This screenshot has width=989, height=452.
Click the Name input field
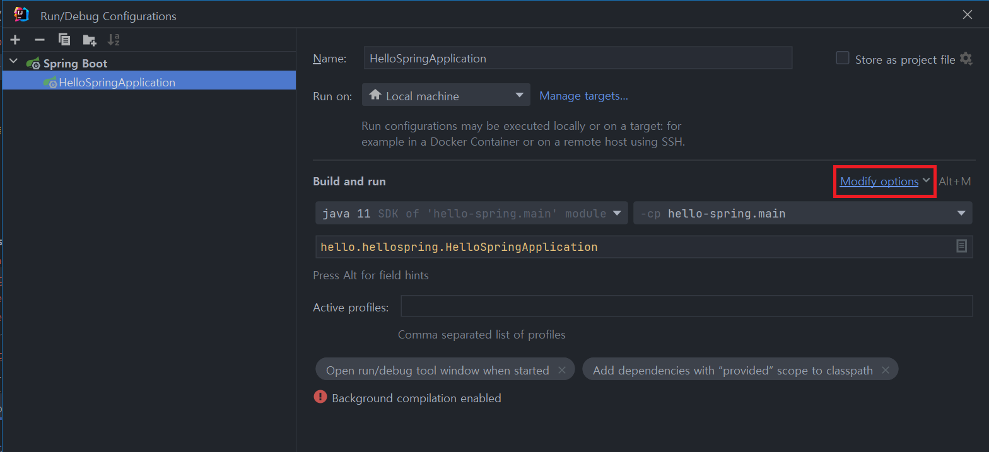pos(578,58)
